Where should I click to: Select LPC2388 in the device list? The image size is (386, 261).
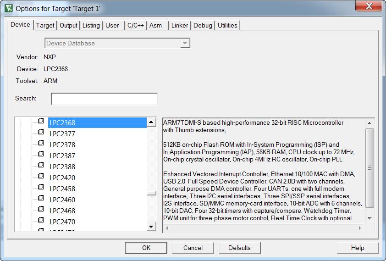(x=62, y=167)
